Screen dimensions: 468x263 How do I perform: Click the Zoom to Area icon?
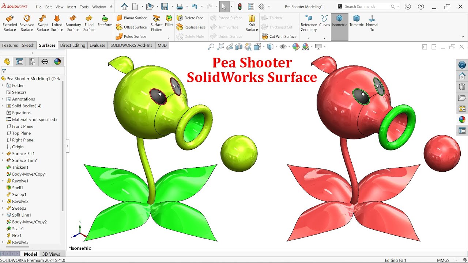220,47
